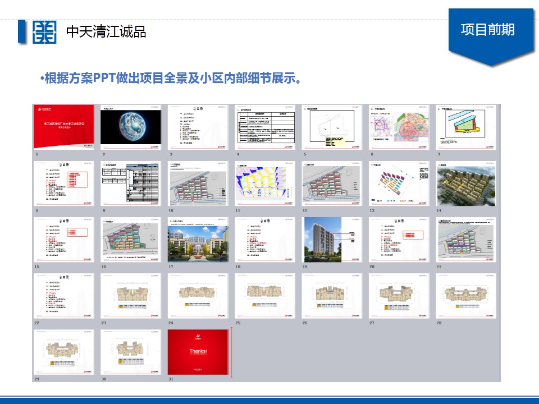Select the 项目前期 banner tab

coord(487,30)
